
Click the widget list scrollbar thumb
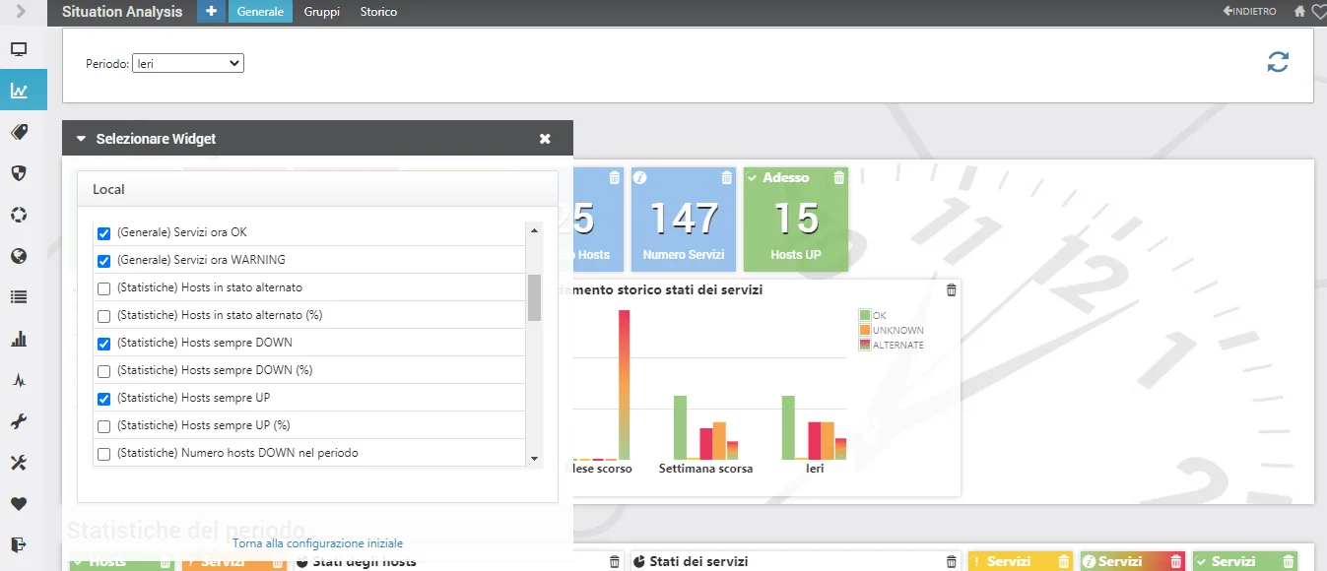pos(535,297)
